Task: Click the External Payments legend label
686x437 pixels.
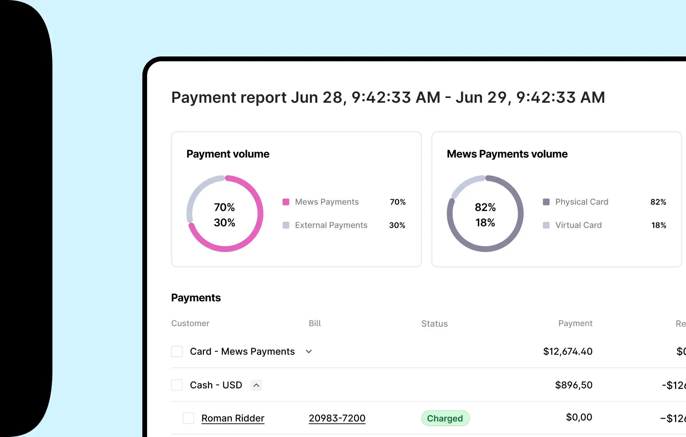Action: (x=331, y=225)
